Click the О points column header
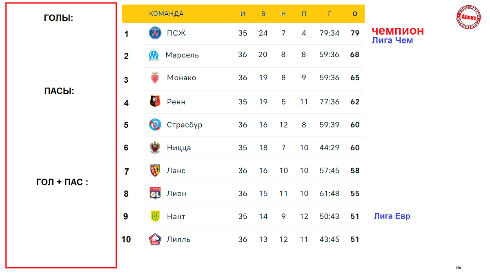Image resolution: width=490 pixels, height=275 pixels. coord(355,14)
